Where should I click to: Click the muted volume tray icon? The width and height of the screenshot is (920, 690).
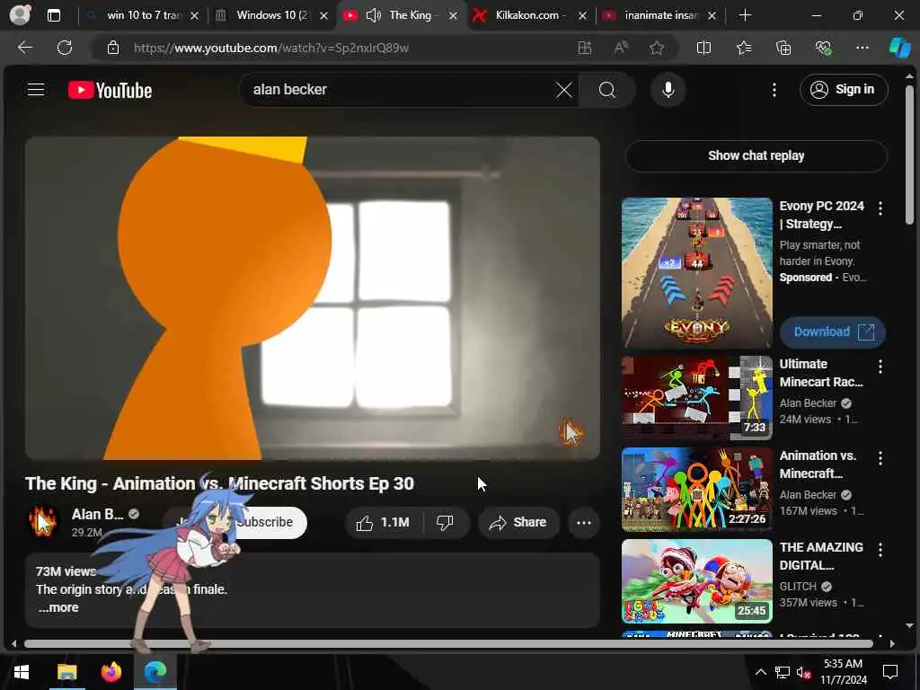coord(803,672)
